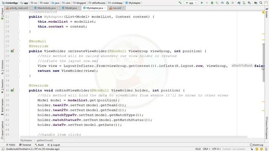Open the AVD Manager icon

click(x=244, y=3)
